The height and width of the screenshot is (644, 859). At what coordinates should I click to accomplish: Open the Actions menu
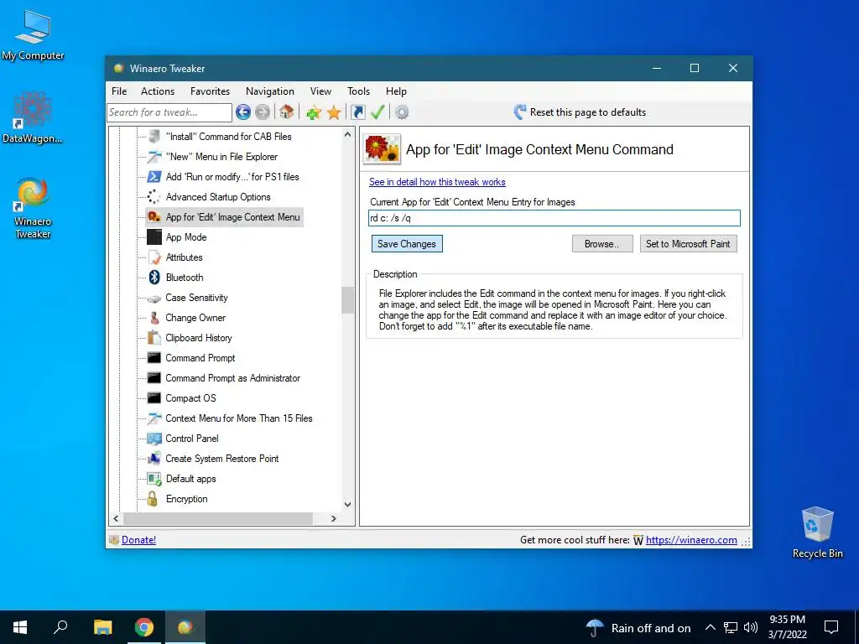[x=158, y=91]
